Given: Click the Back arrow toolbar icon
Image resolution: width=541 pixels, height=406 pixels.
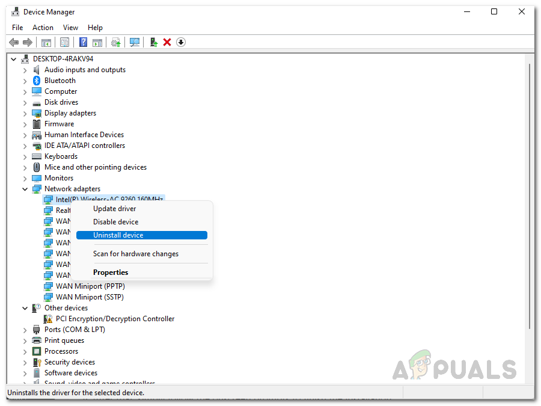Looking at the screenshot, I should [x=14, y=43].
